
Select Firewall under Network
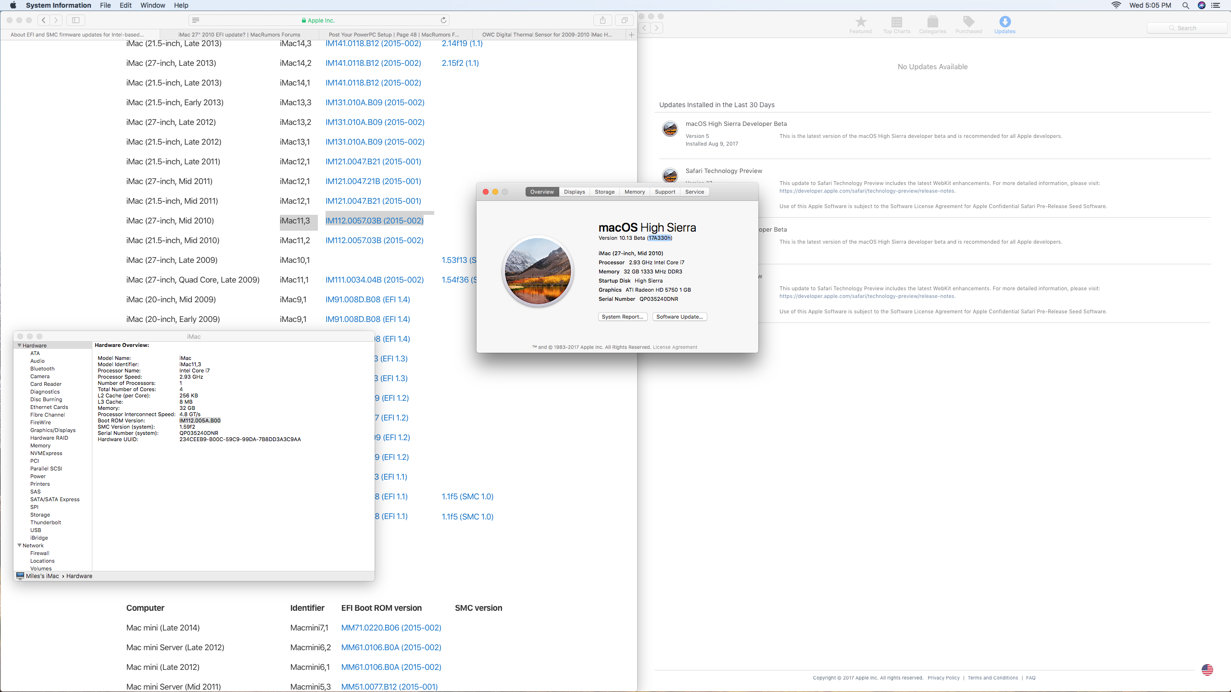(39, 553)
